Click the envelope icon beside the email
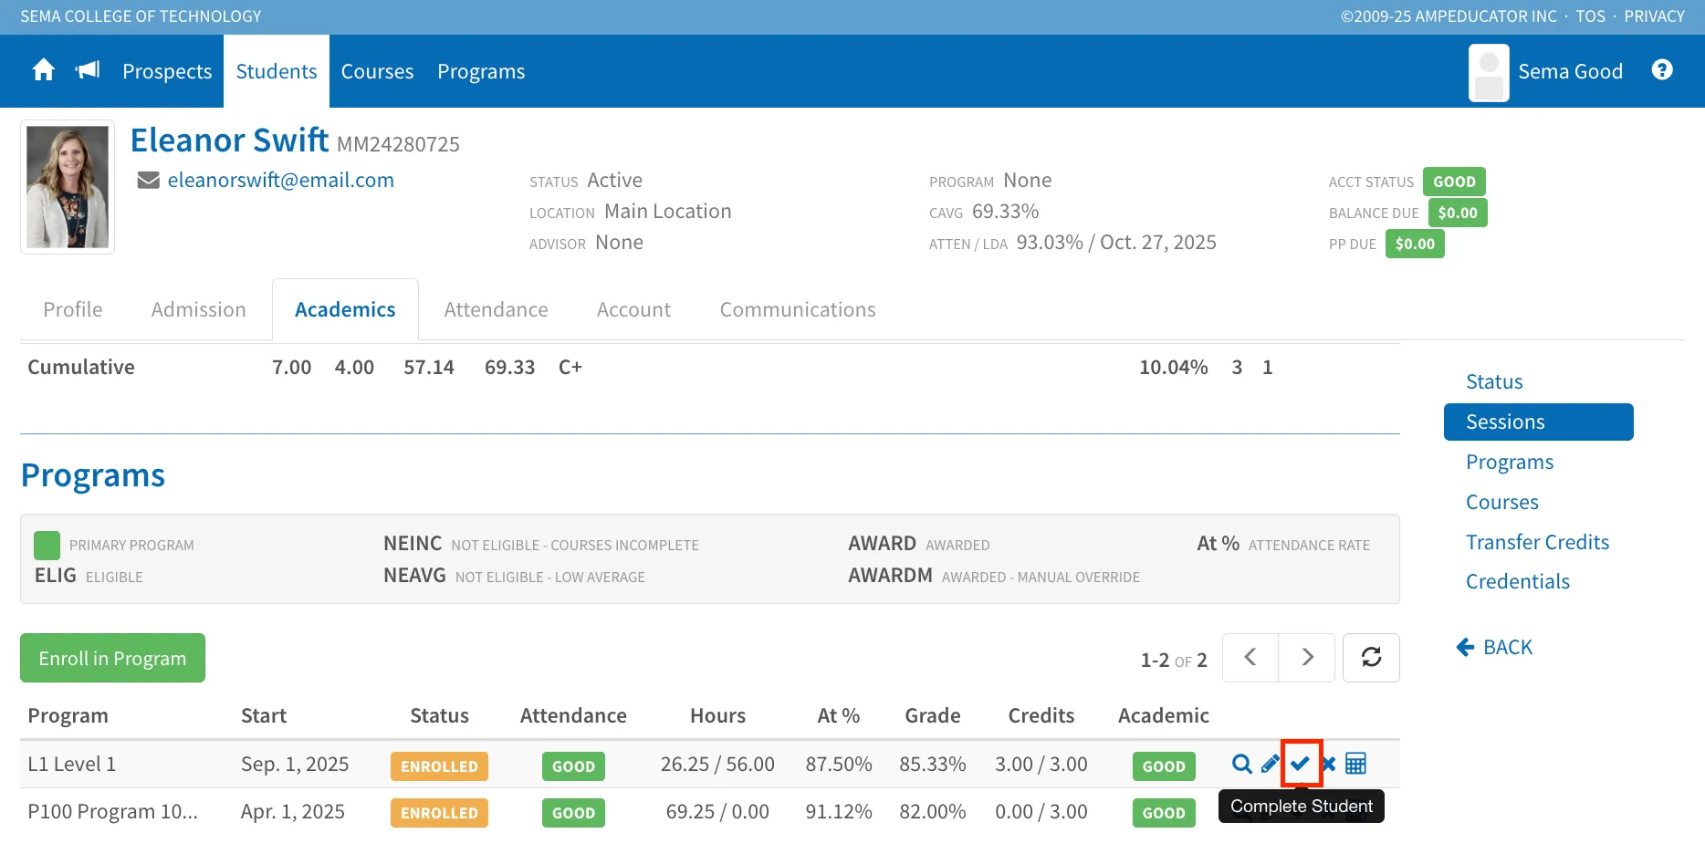The height and width of the screenshot is (854, 1705). coord(149,181)
